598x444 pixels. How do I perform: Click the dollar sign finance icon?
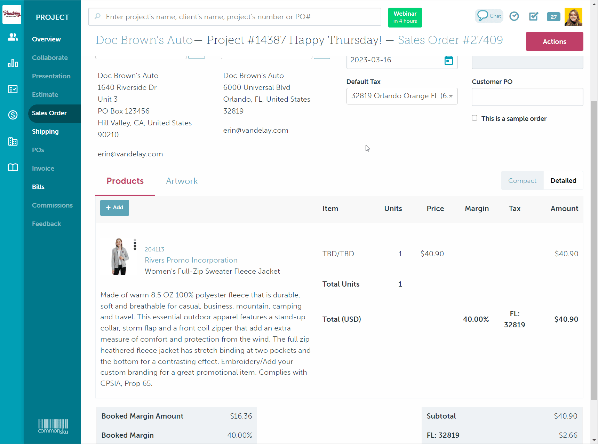point(13,115)
